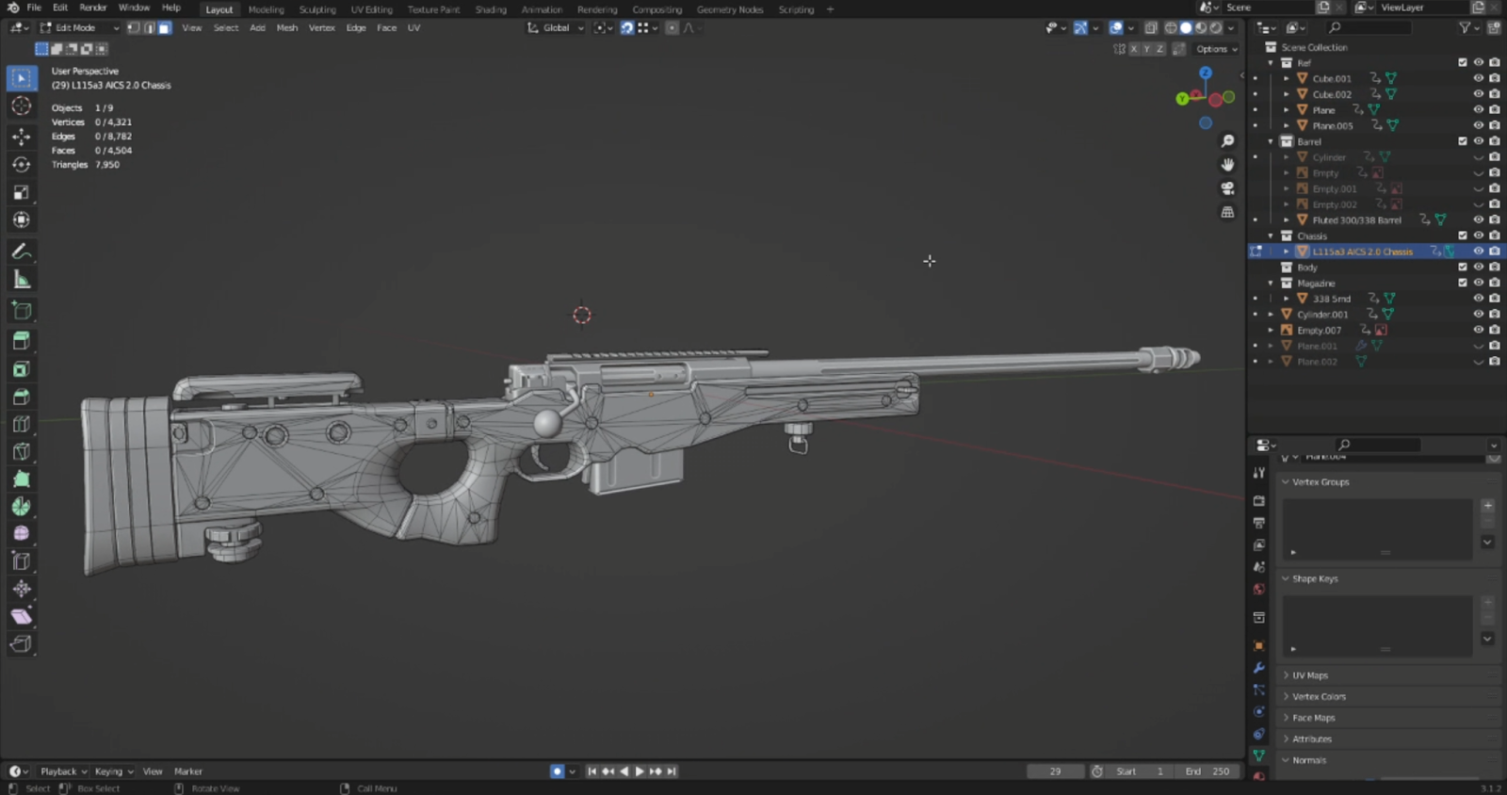
Task: Open viewport Options dropdown
Action: [x=1217, y=49]
